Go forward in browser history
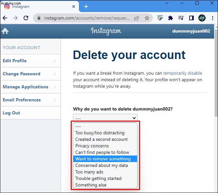Image resolution: width=218 pixels, height=193 pixels. 15,18
